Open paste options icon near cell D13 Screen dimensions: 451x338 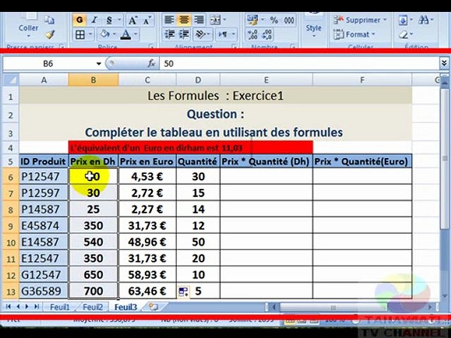pyautogui.click(x=183, y=292)
